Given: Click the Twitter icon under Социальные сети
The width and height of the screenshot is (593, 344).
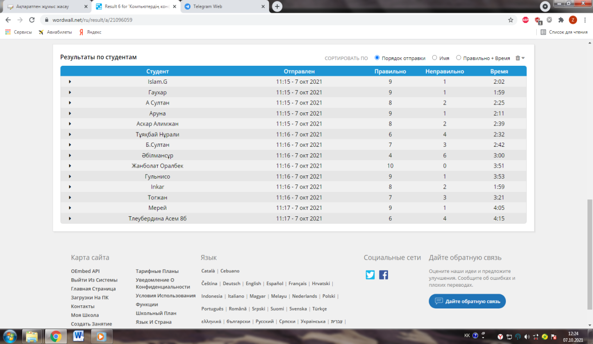Looking at the screenshot, I should [370, 275].
